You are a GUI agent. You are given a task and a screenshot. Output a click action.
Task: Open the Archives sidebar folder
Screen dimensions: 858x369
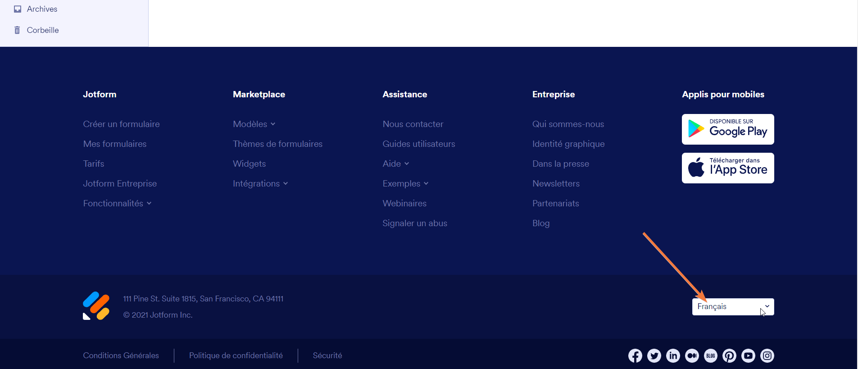pos(41,9)
